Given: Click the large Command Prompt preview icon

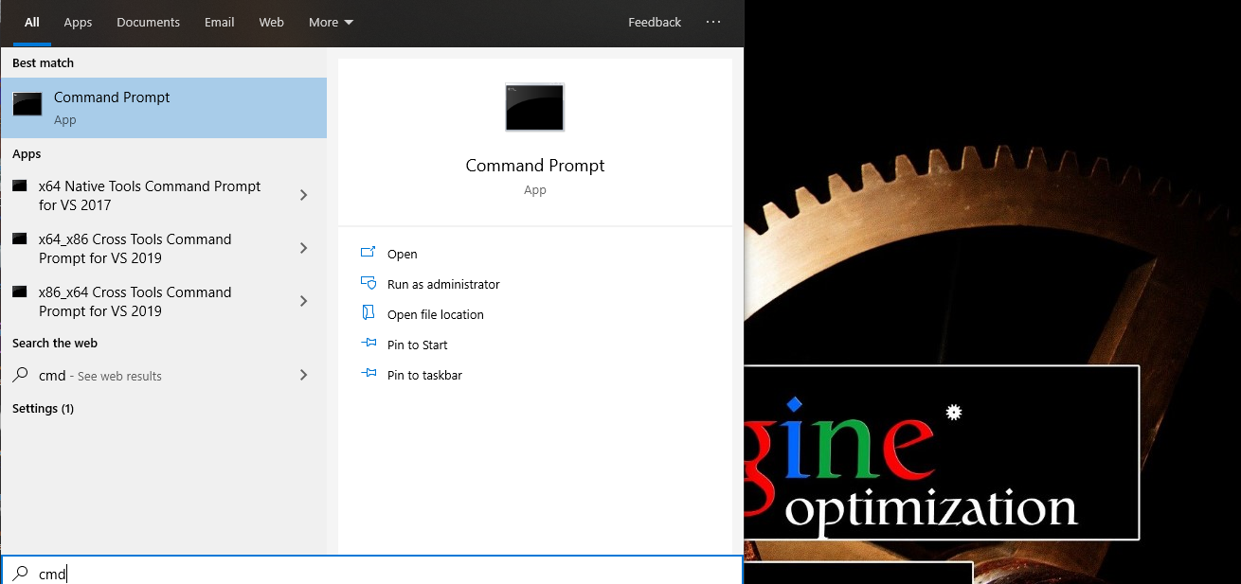Looking at the screenshot, I should coord(535,107).
